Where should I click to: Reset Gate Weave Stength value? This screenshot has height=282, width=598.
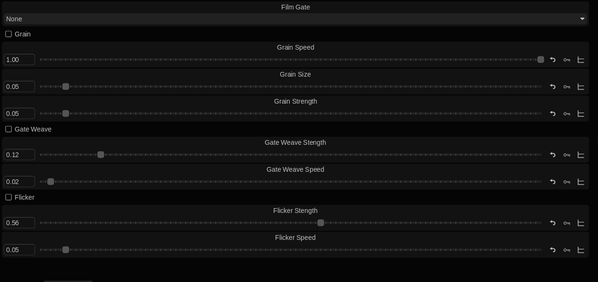(553, 155)
